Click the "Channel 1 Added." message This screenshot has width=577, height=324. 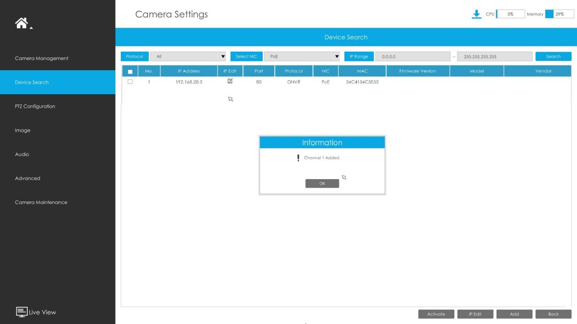point(322,158)
